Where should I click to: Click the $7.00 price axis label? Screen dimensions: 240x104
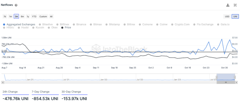(x=235, y=37)
